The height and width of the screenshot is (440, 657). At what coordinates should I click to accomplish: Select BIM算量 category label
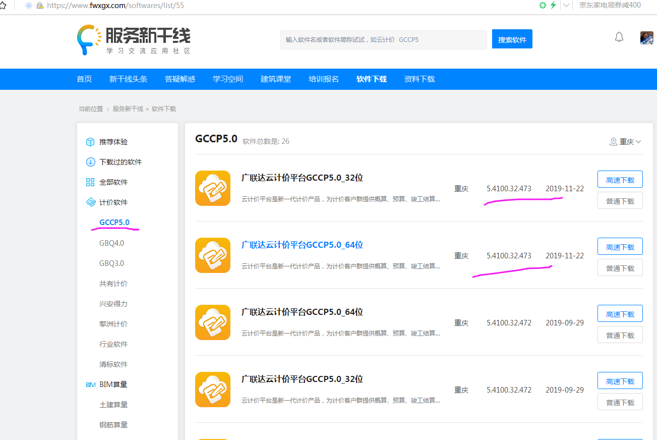pyautogui.click(x=113, y=384)
